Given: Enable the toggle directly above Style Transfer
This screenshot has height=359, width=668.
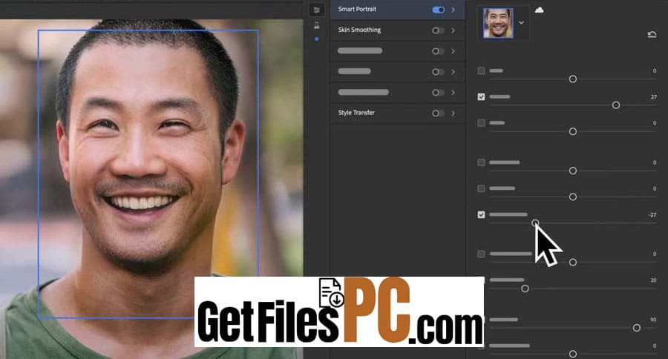Looking at the screenshot, I should click(x=438, y=93).
